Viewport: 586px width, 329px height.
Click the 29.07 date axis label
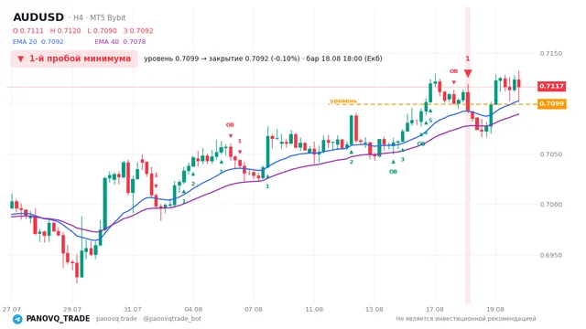click(x=72, y=309)
